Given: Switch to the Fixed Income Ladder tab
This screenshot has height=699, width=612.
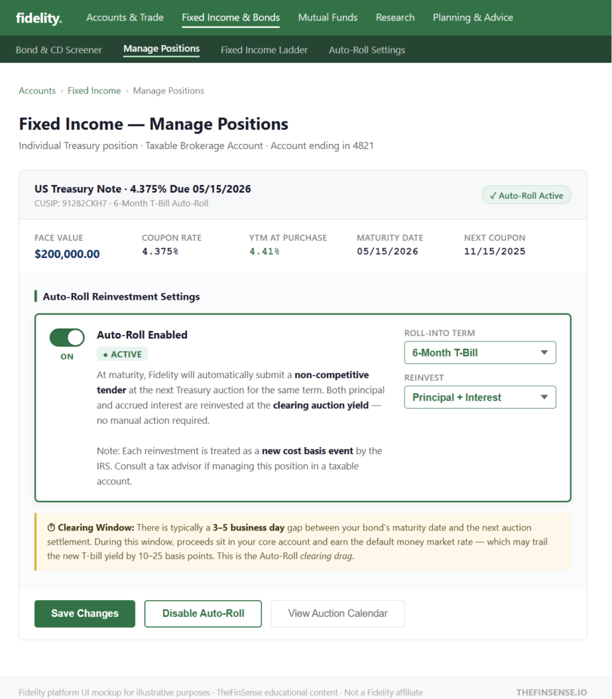Looking at the screenshot, I should pyautogui.click(x=264, y=50).
